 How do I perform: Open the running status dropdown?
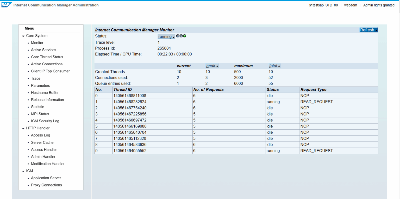pyautogui.click(x=166, y=36)
